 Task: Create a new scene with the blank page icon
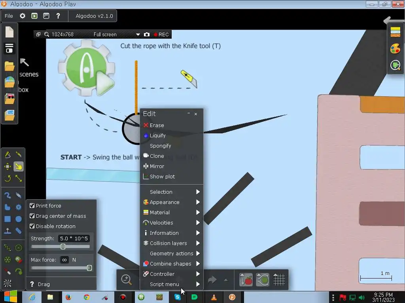pyautogui.click(x=9, y=32)
